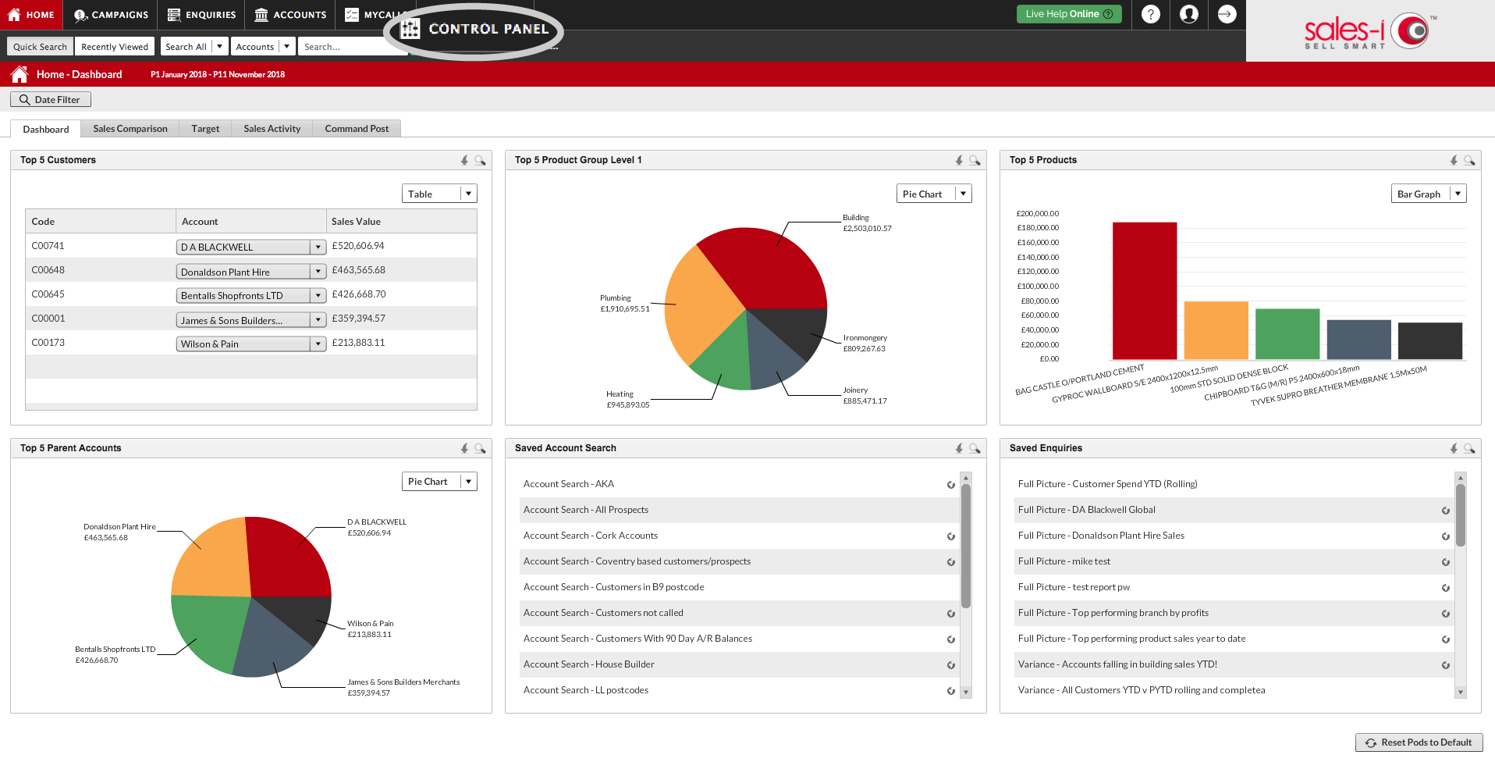Pin the Top 5 Products pod
The width and height of the screenshot is (1495, 762).
pos(1454,160)
